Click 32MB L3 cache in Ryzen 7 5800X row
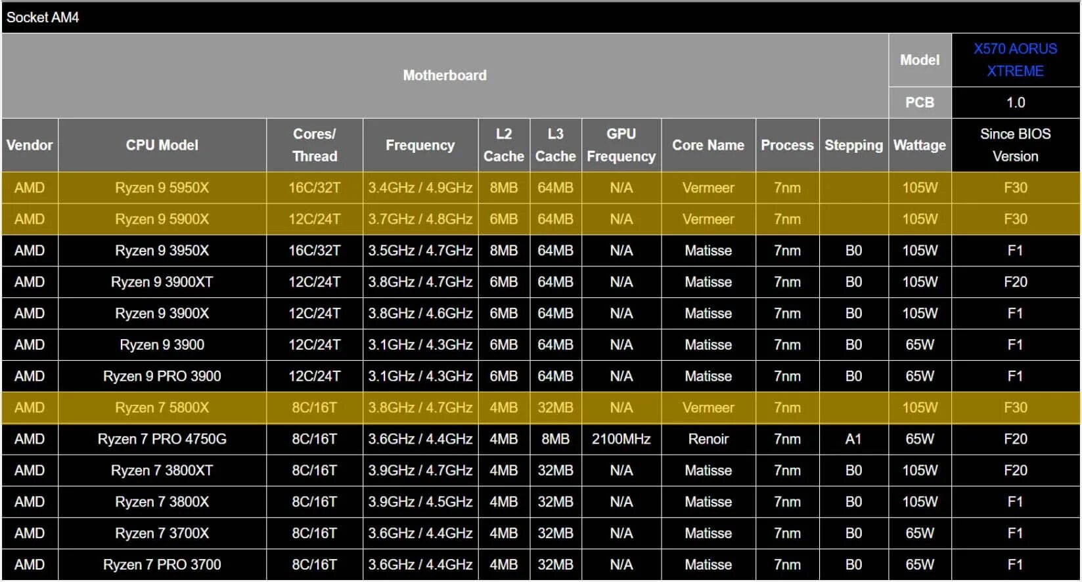The image size is (1082, 582). [x=556, y=407]
